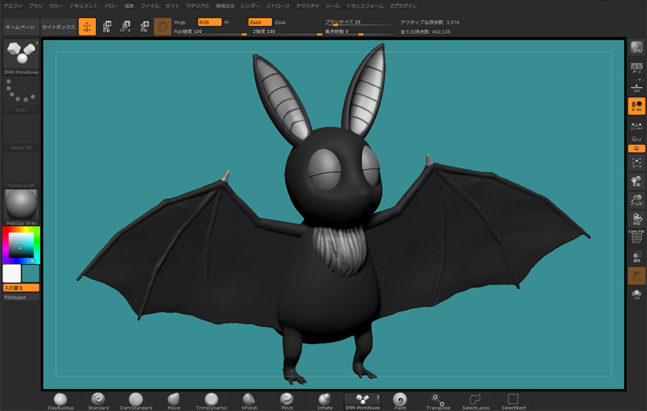The image size is (647, 411).
Task: Click the Frame (フレーム) view icon
Action: [636, 162]
